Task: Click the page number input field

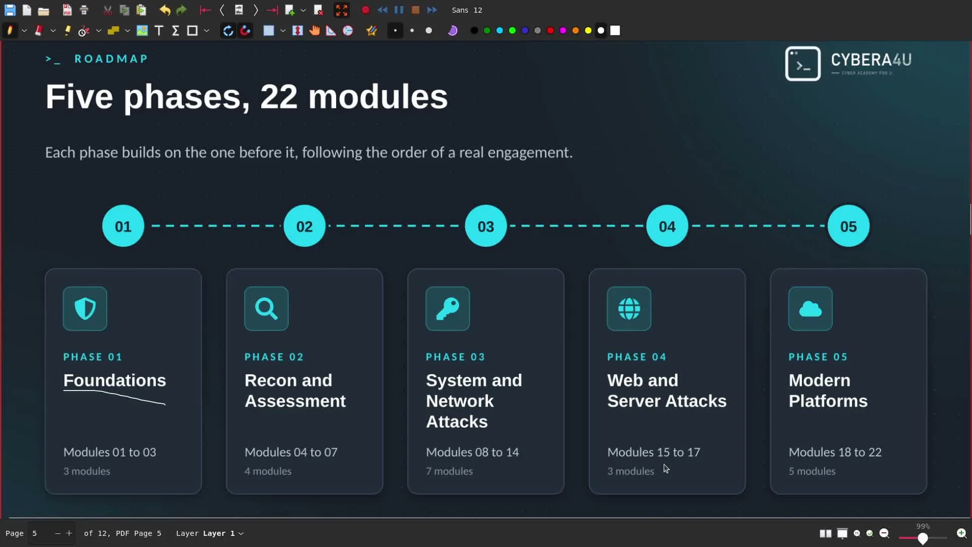Action: coord(40,533)
